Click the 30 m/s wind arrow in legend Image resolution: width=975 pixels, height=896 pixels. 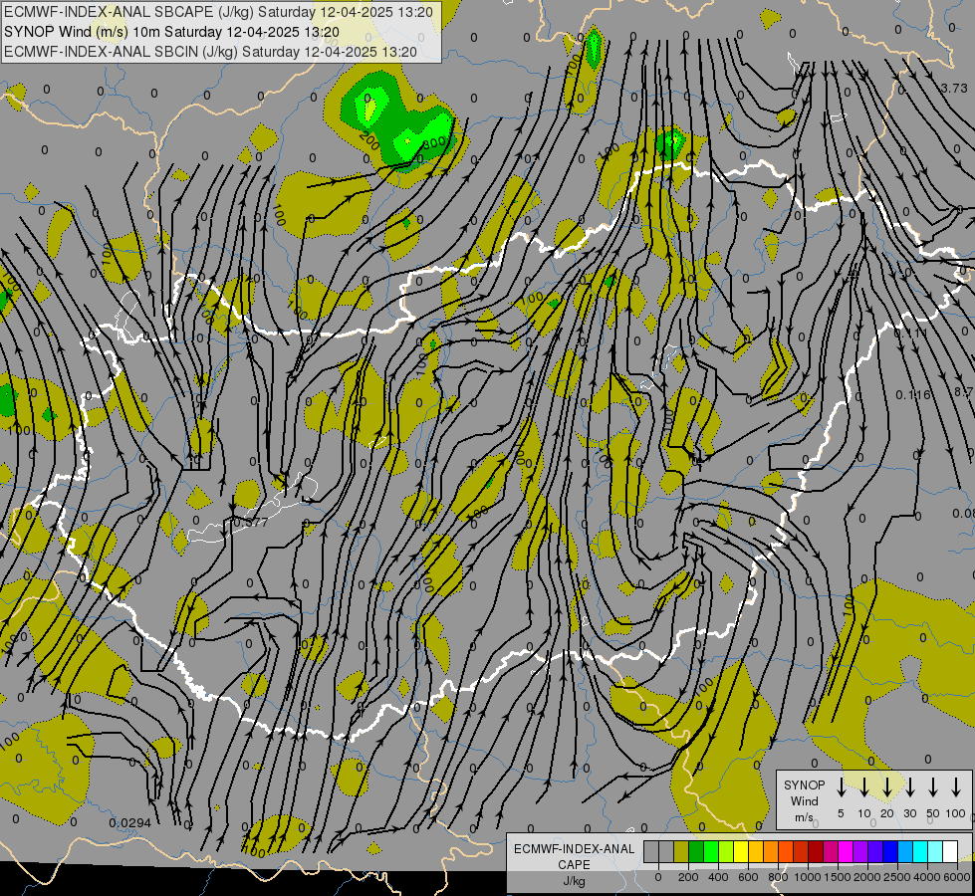pyautogui.click(x=909, y=787)
